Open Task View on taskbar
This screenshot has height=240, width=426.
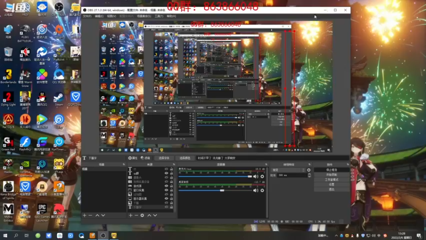click(x=26, y=235)
